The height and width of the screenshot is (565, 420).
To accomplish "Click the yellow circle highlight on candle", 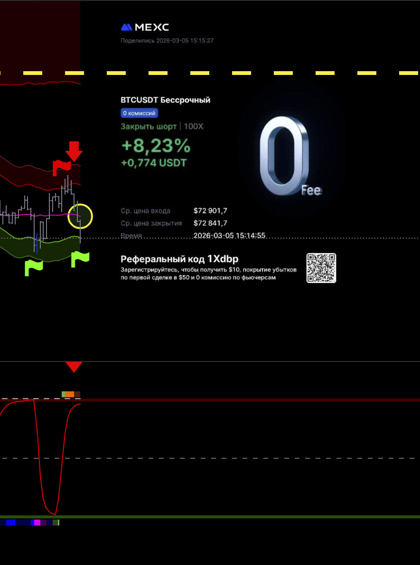I will click(80, 216).
